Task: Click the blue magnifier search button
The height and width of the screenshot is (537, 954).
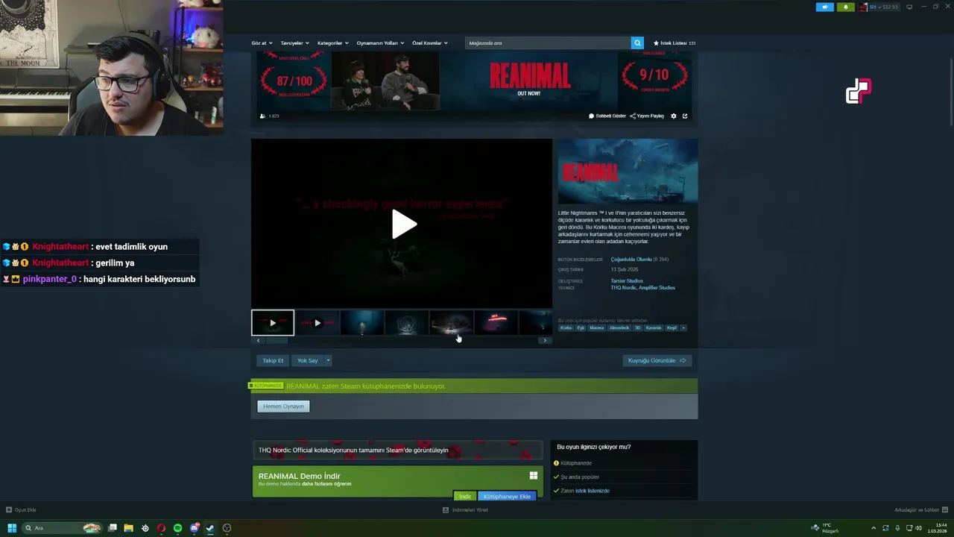Action: click(637, 43)
